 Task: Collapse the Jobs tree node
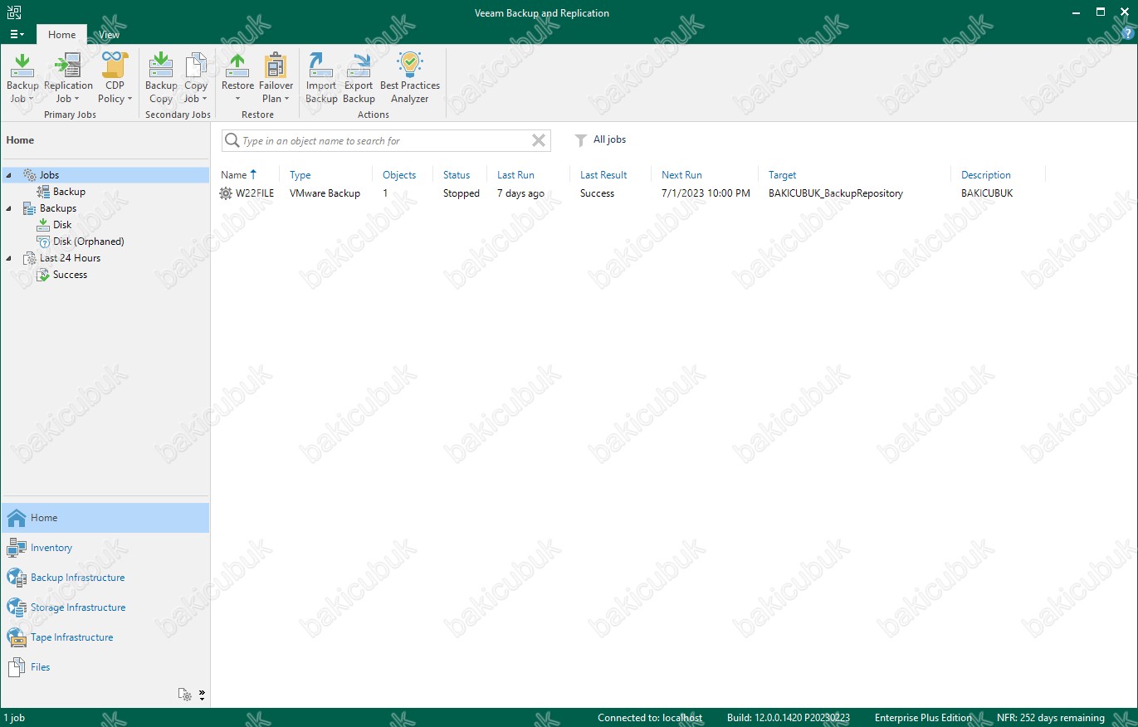pos(9,175)
